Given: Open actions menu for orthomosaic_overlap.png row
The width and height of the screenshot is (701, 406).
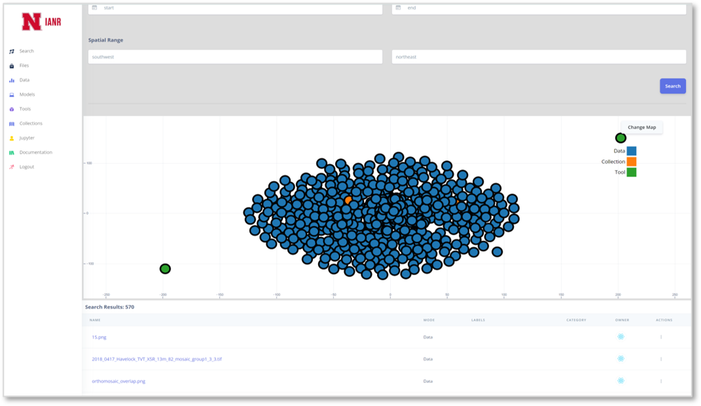Looking at the screenshot, I should click(x=661, y=381).
